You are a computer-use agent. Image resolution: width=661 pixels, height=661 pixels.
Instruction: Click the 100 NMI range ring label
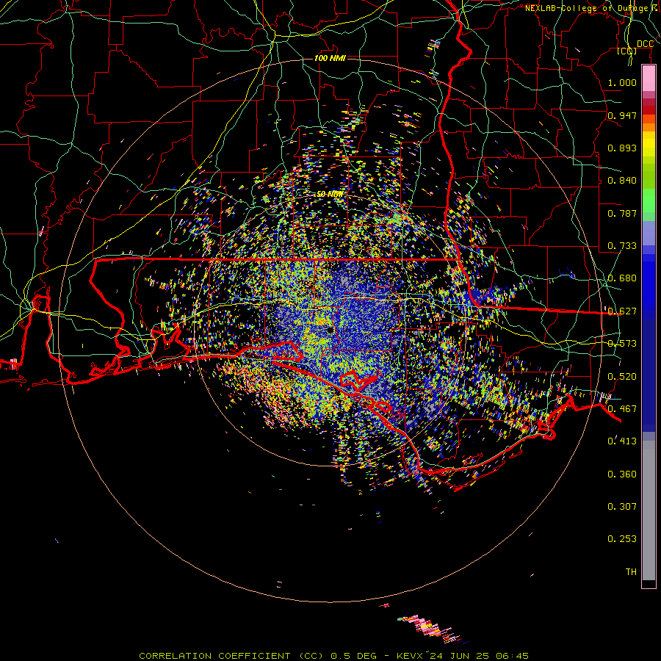tap(330, 58)
